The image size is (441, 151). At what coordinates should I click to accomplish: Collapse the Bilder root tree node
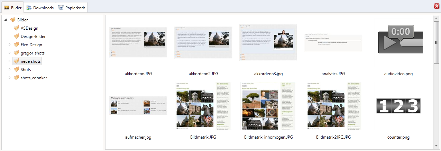(6, 20)
